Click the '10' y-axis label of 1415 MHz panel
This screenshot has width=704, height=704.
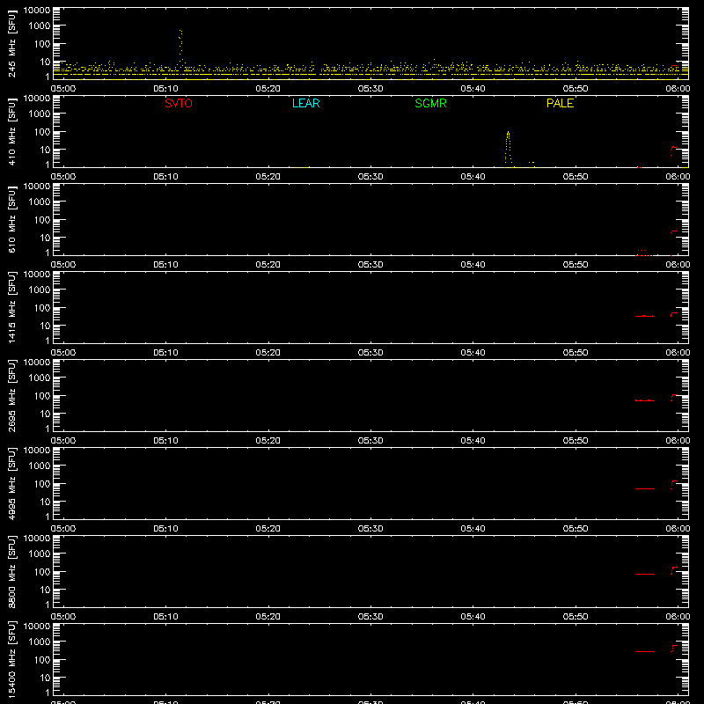click(x=45, y=326)
